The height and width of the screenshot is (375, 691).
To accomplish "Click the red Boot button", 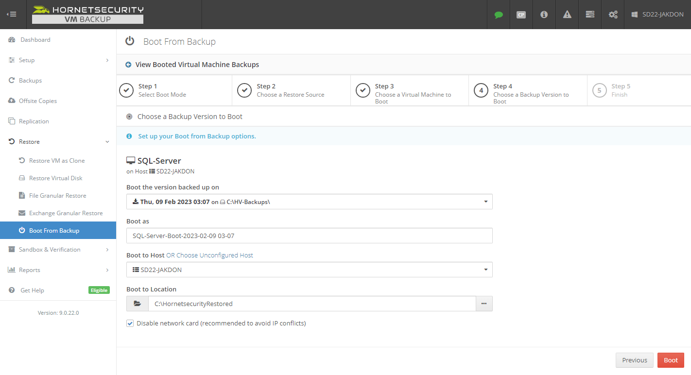I will [x=671, y=360].
